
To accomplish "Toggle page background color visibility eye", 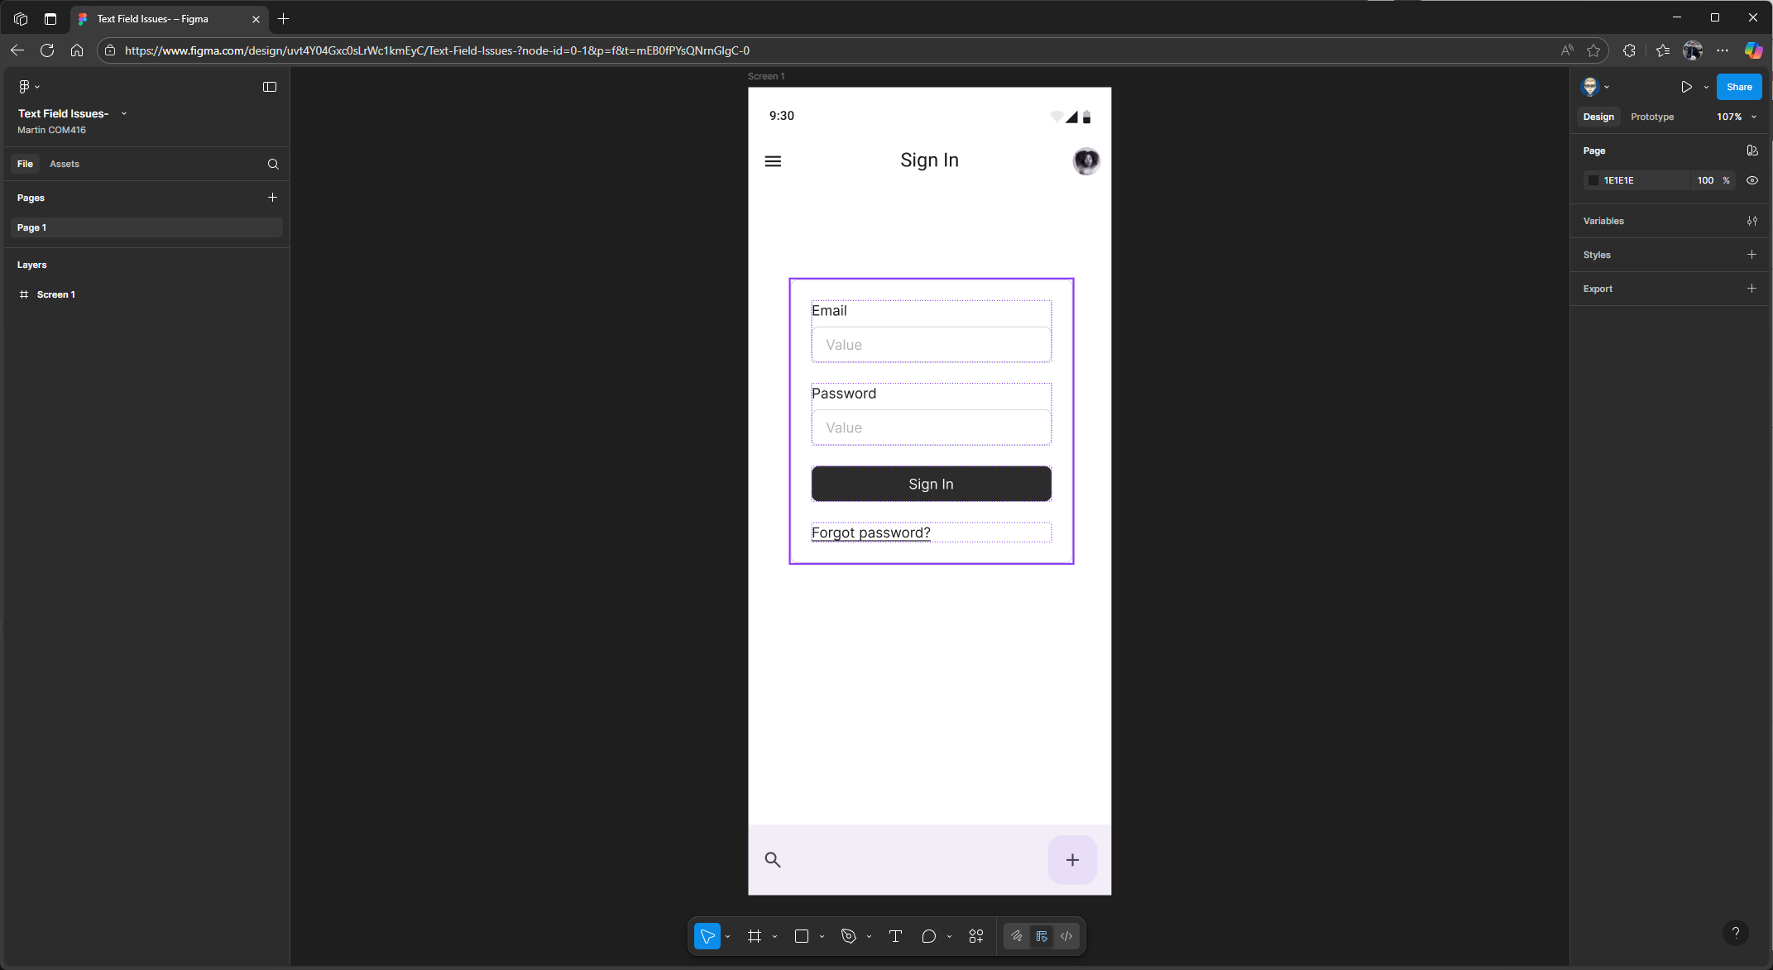I will (1752, 180).
